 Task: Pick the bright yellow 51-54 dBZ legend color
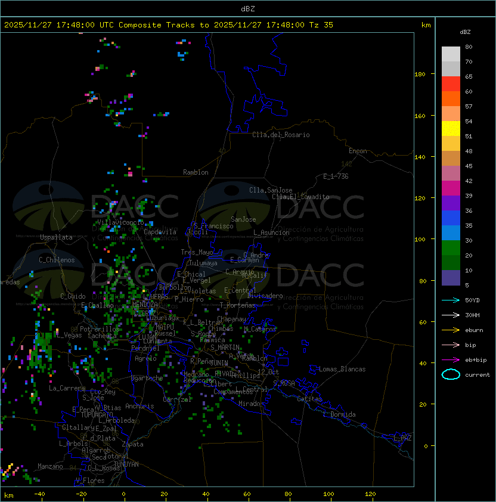[451, 129]
